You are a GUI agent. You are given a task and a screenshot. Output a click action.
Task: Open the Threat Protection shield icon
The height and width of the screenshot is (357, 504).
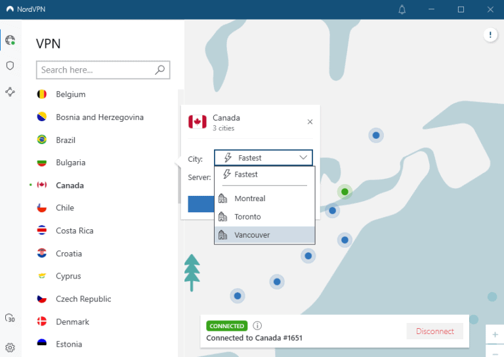tap(10, 66)
